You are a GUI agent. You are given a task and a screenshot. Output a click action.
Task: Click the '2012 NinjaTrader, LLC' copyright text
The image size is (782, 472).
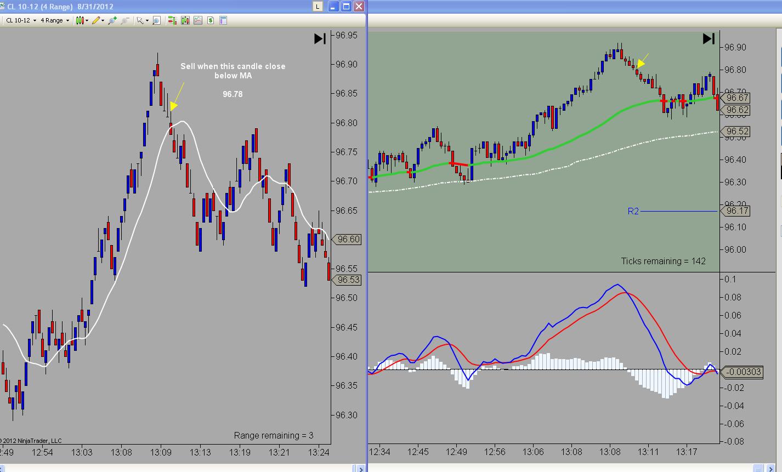(x=32, y=441)
